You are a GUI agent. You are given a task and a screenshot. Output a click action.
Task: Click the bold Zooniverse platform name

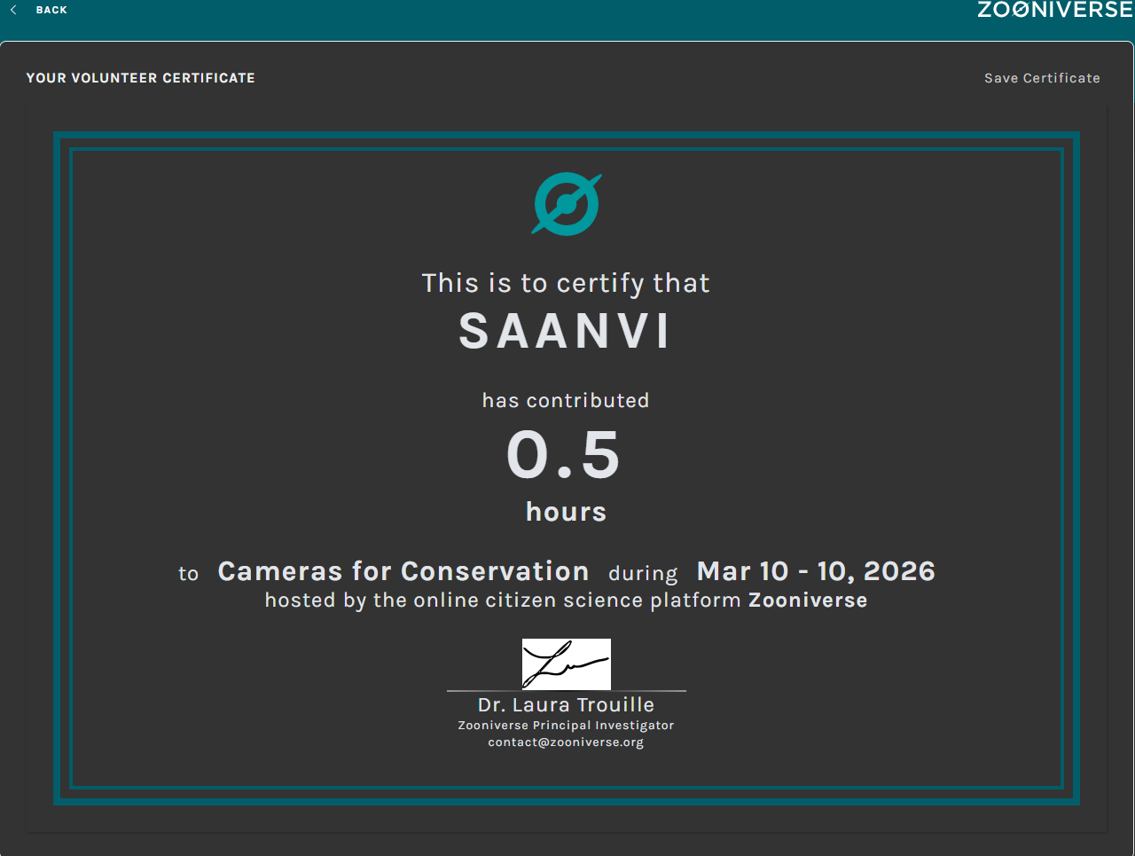(x=808, y=601)
